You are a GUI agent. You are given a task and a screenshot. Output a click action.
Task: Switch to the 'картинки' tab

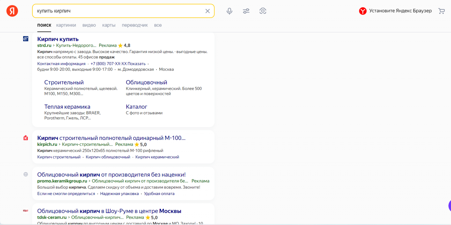(x=66, y=25)
